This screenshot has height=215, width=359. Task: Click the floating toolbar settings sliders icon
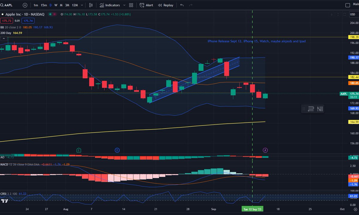[320, 109]
